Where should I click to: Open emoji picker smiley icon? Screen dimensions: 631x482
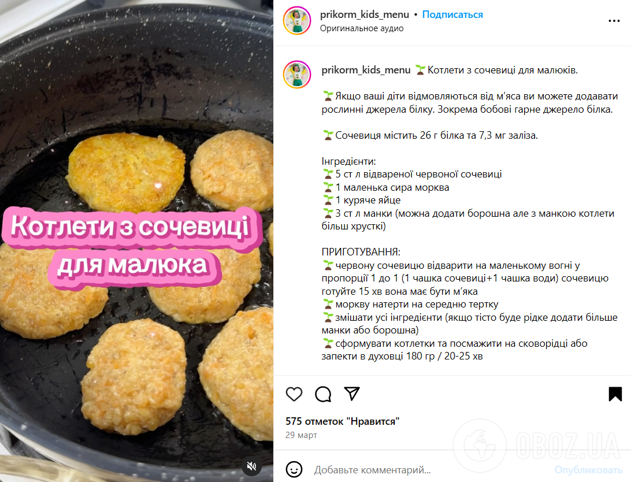tap(294, 469)
